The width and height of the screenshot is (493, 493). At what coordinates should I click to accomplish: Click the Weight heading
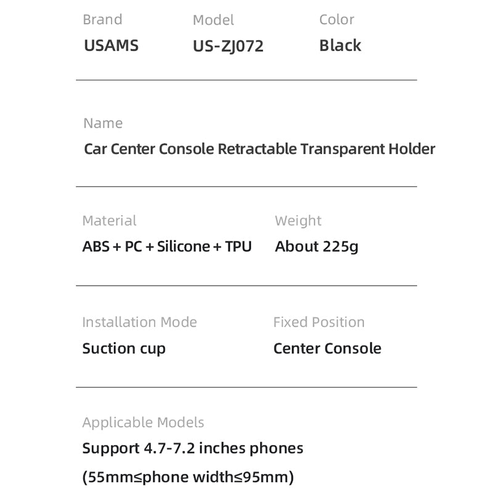(298, 221)
